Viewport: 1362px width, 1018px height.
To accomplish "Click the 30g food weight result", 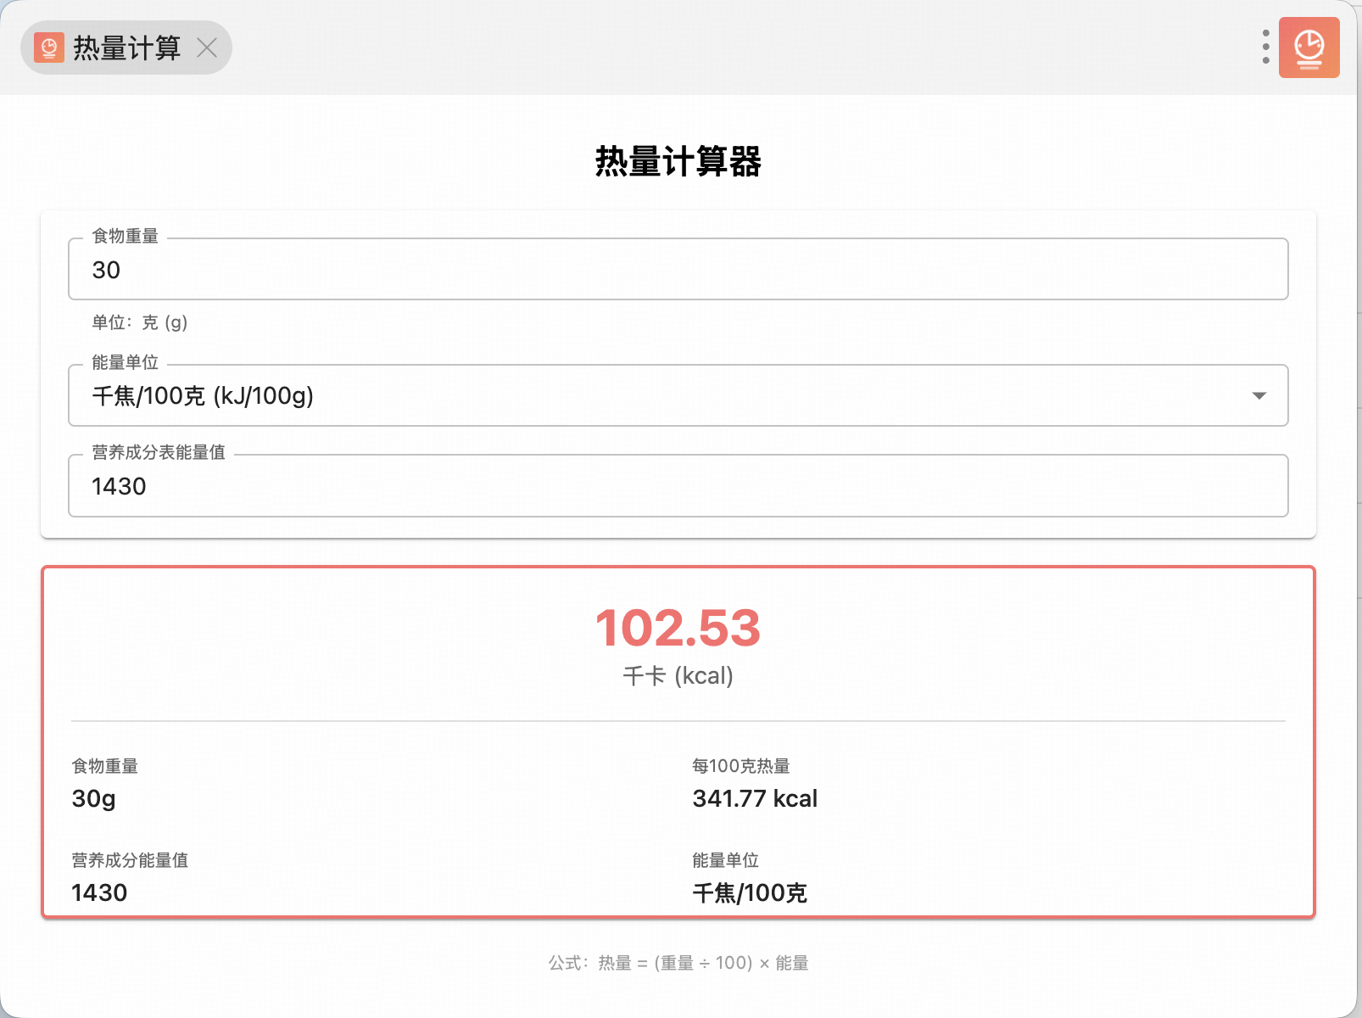I will [x=94, y=799].
